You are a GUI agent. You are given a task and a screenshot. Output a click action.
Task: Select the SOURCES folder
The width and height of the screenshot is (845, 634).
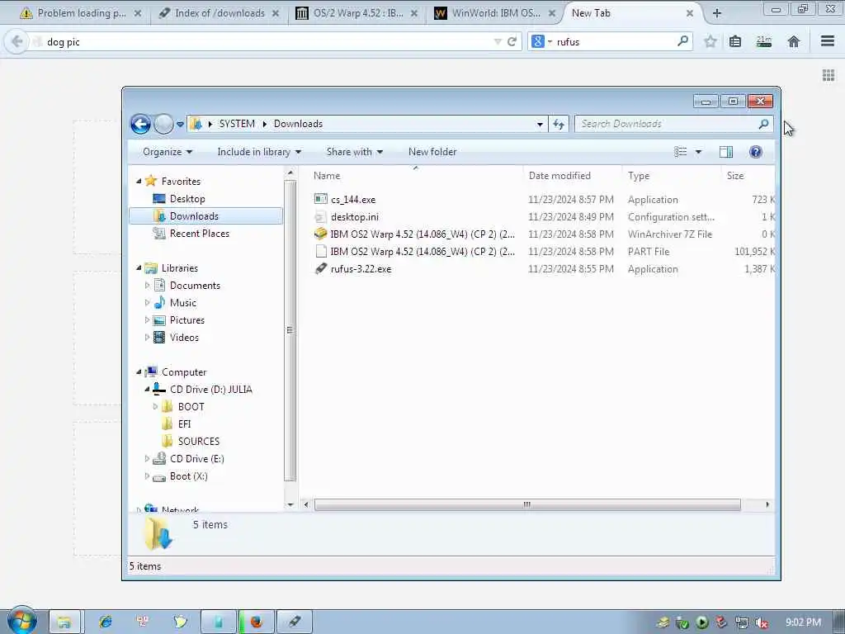[198, 442]
